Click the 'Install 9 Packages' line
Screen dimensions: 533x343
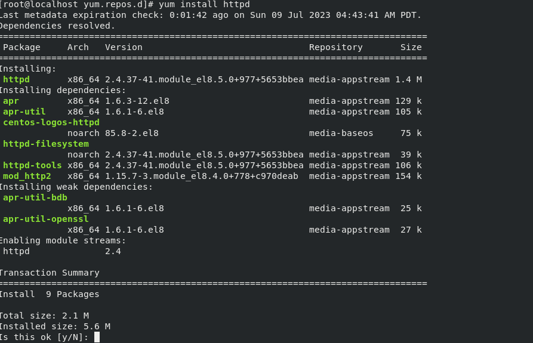50,294
